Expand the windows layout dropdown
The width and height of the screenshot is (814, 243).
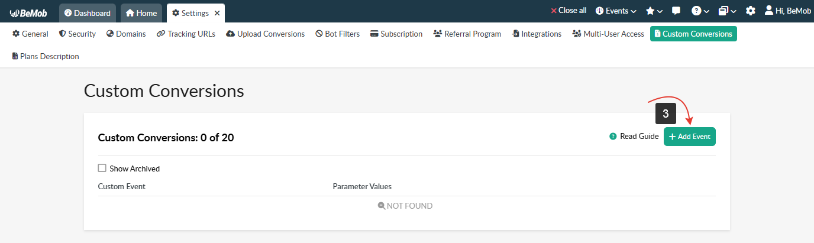pyautogui.click(x=727, y=11)
